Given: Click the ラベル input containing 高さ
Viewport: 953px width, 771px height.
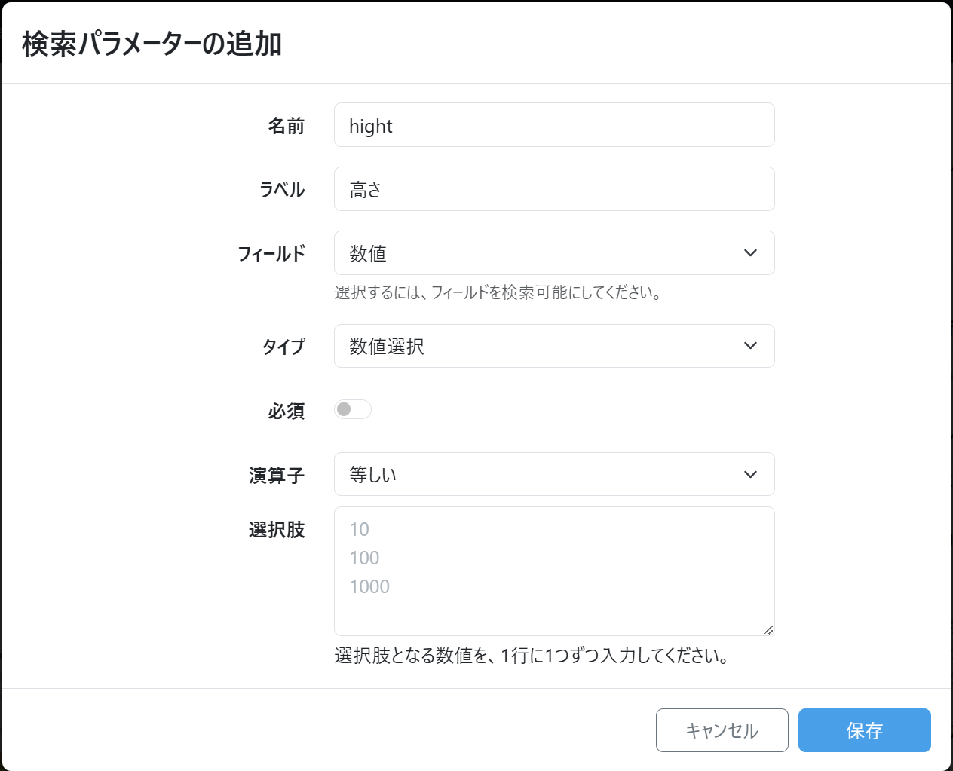Looking at the screenshot, I should pyautogui.click(x=553, y=189).
